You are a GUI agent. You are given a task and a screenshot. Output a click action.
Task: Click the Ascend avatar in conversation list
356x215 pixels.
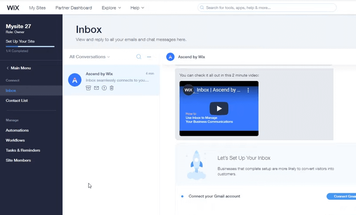(x=75, y=80)
